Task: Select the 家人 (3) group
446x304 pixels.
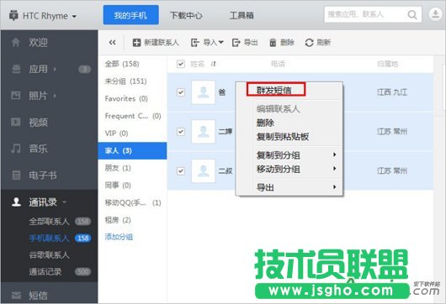Action: coord(132,150)
